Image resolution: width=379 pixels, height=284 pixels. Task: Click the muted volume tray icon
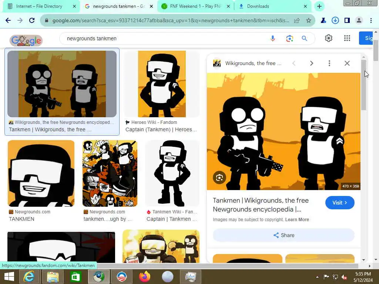tap(344, 277)
